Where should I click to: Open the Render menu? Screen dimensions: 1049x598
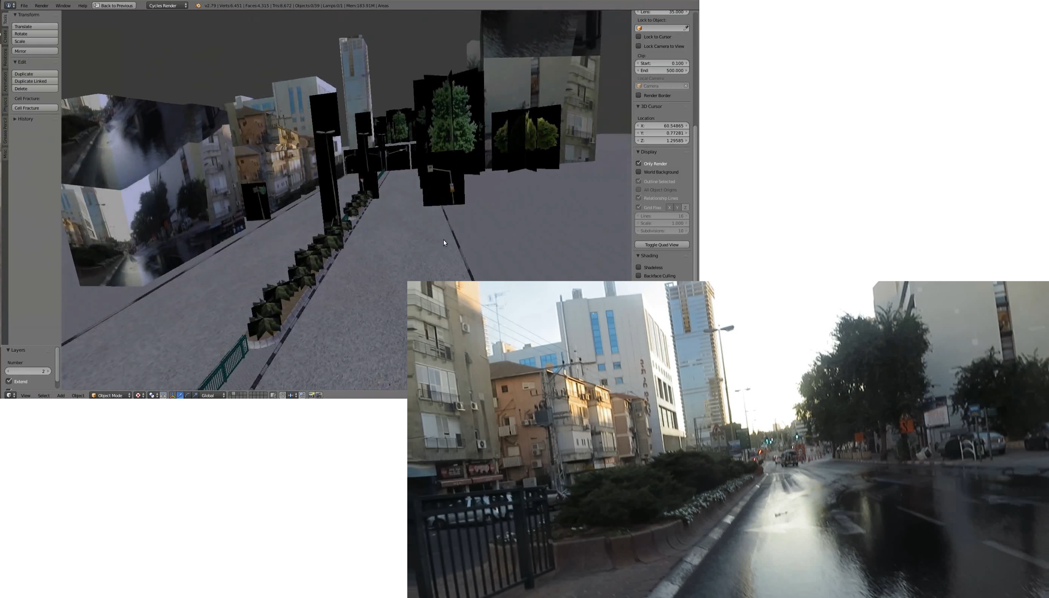tap(41, 5)
